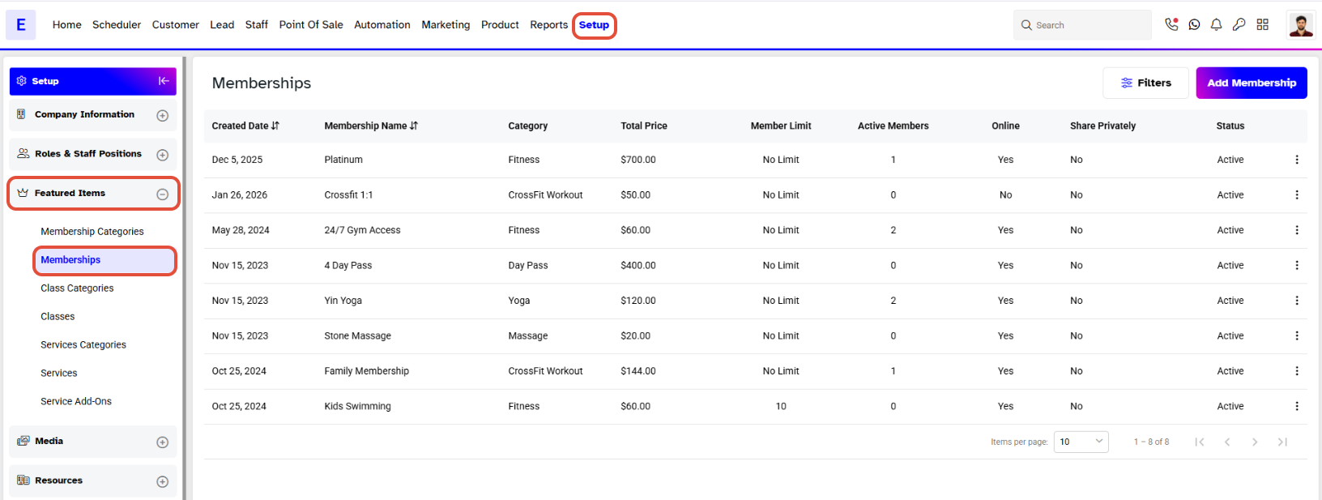Open Membership Categories in sidebar
The width and height of the screenshot is (1322, 500).
tap(92, 232)
